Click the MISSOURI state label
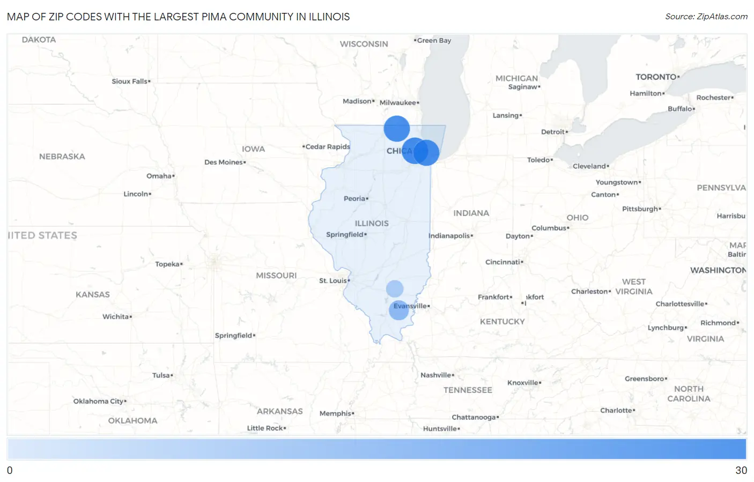754x482 pixels. click(276, 276)
